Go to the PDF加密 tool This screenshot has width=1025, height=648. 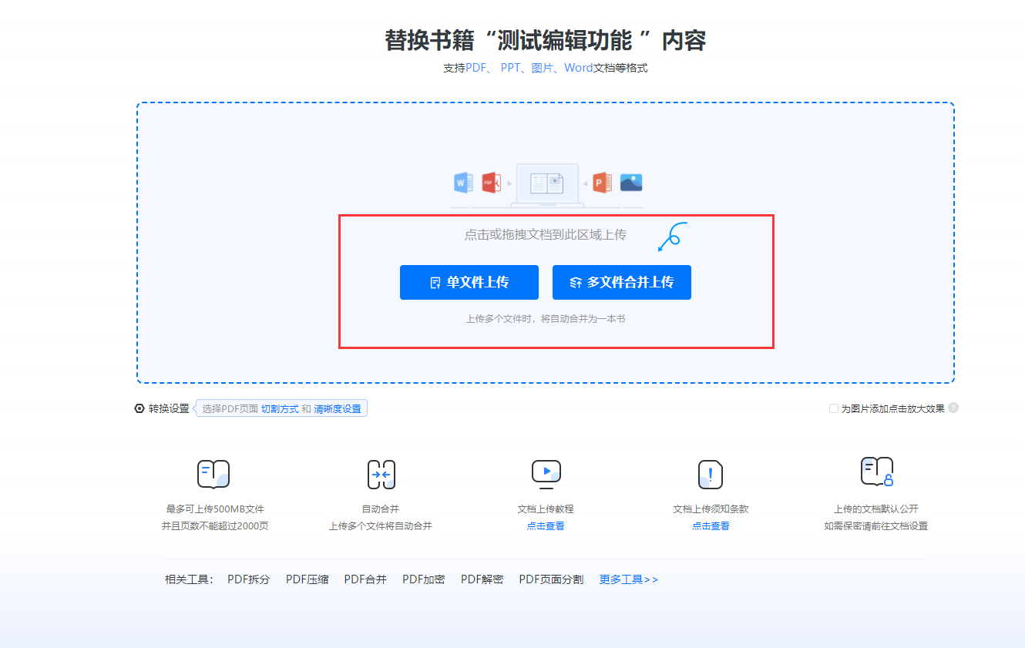point(423,579)
